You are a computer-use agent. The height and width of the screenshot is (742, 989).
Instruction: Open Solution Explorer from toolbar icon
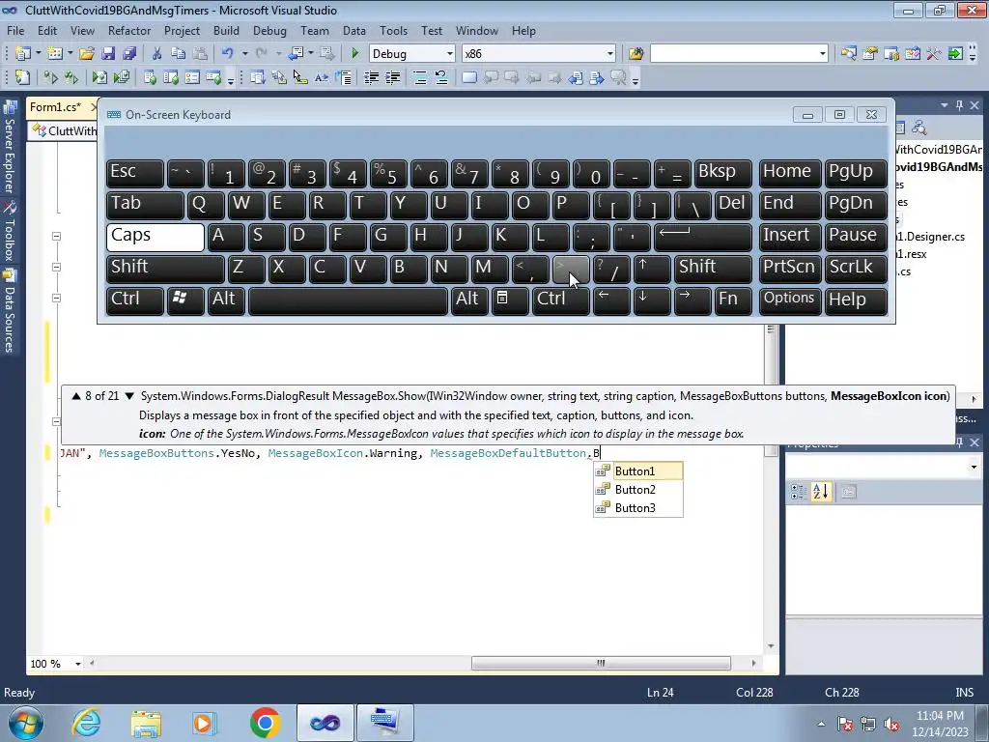[848, 54]
